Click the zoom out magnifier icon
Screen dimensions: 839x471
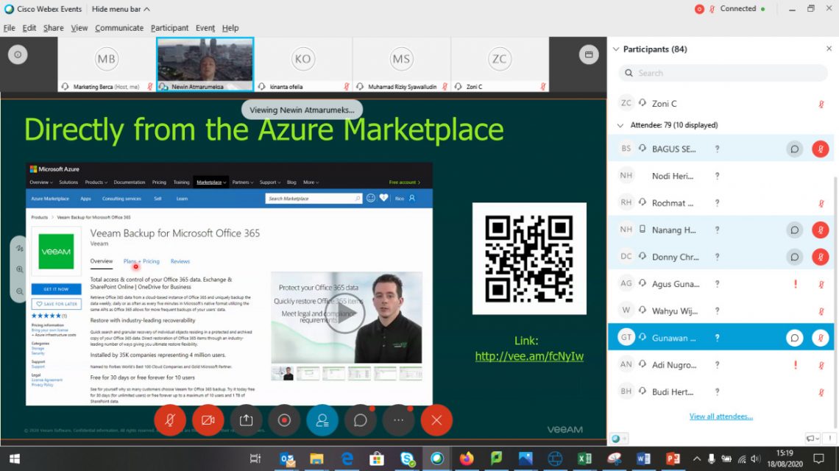[x=19, y=291]
